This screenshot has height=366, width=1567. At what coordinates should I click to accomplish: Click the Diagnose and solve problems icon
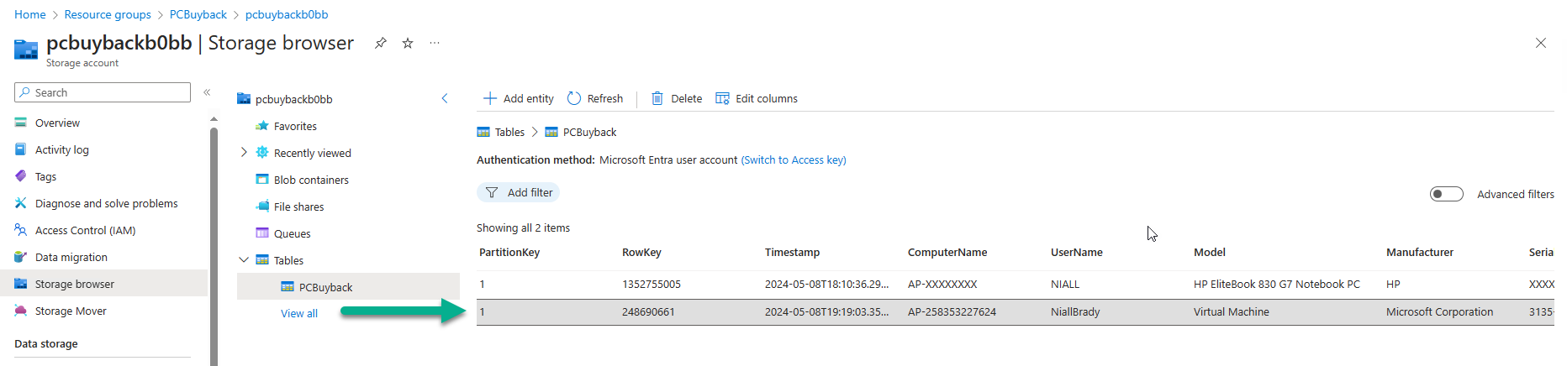[21, 203]
